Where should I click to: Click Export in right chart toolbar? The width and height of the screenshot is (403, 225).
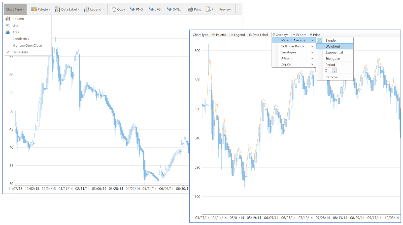(299, 35)
